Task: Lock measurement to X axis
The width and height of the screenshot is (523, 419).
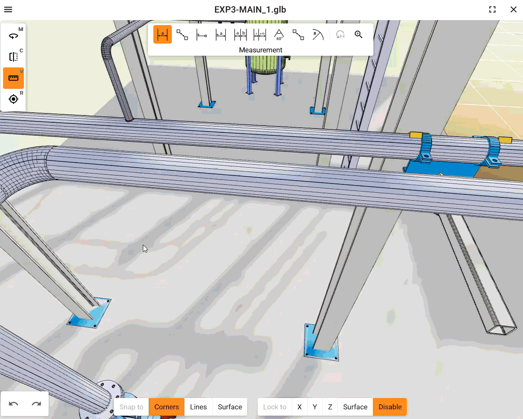Action: 299,407
